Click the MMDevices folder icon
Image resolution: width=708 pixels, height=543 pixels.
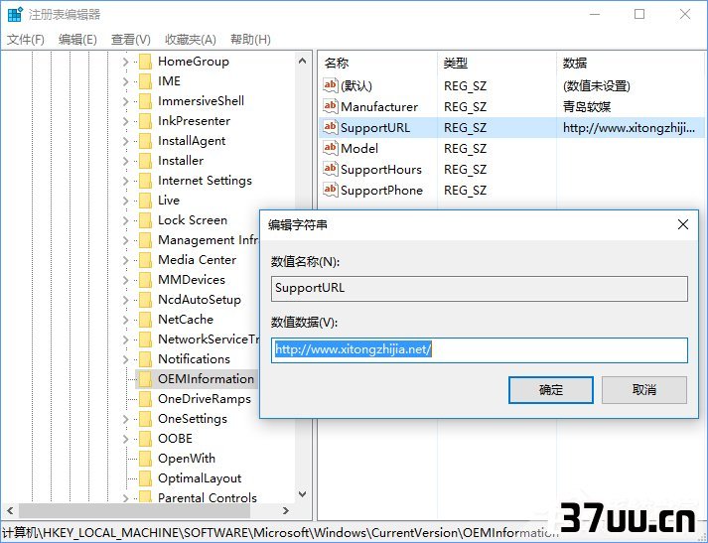(145, 280)
